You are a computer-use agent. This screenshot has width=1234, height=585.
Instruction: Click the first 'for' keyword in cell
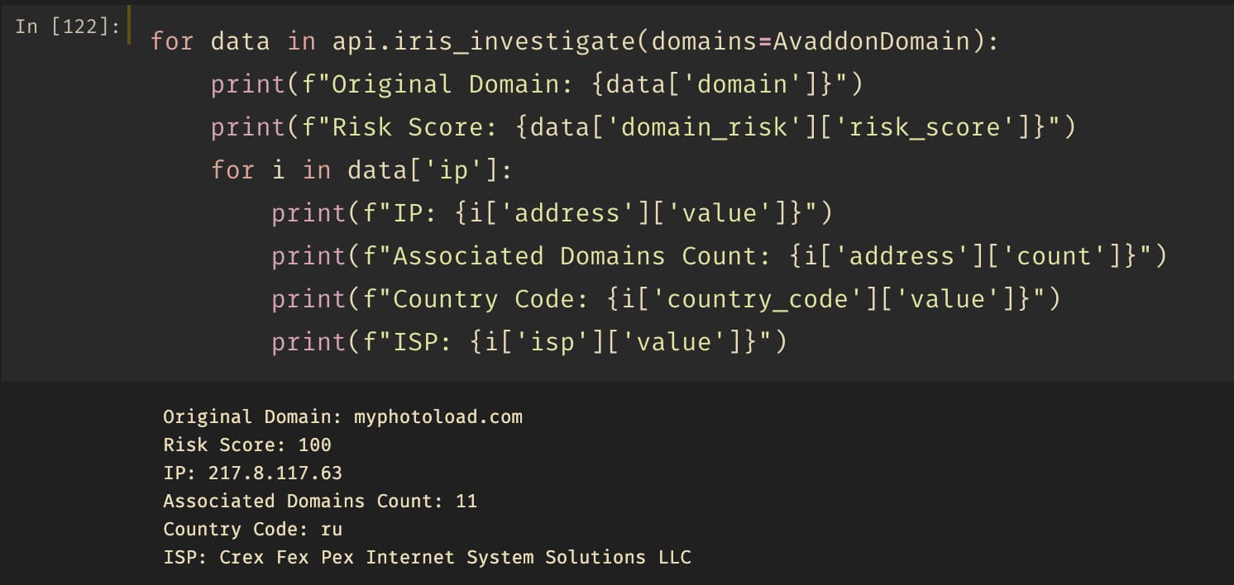[x=172, y=41]
